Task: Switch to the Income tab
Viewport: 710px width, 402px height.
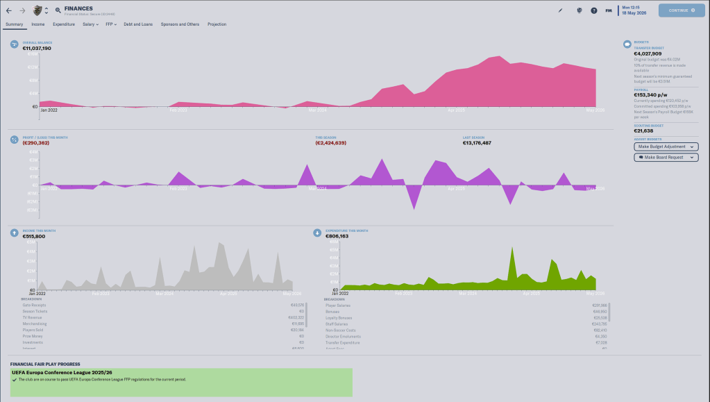Action: point(38,24)
